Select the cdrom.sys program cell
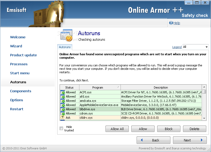 pyautogui.click(x=100, y=113)
